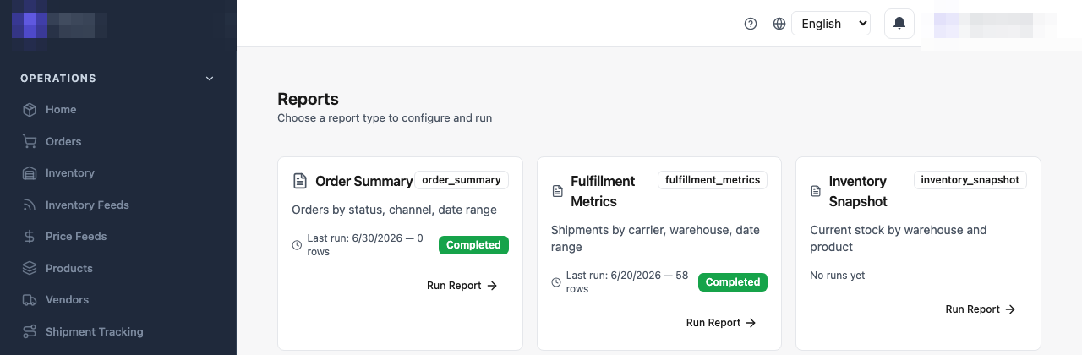The height and width of the screenshot is (355, 1082).
Task: Click the Inventory Feeds RSS icon
Action: point(30,205)
